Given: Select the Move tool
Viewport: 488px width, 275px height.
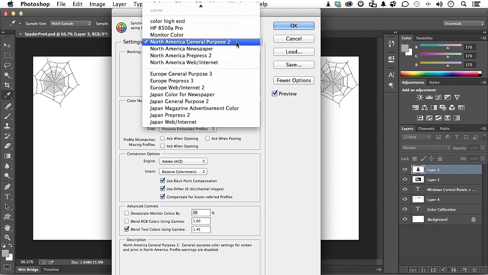Looking at the screenshot, I should pyautogui.click(x=7, y=45).
